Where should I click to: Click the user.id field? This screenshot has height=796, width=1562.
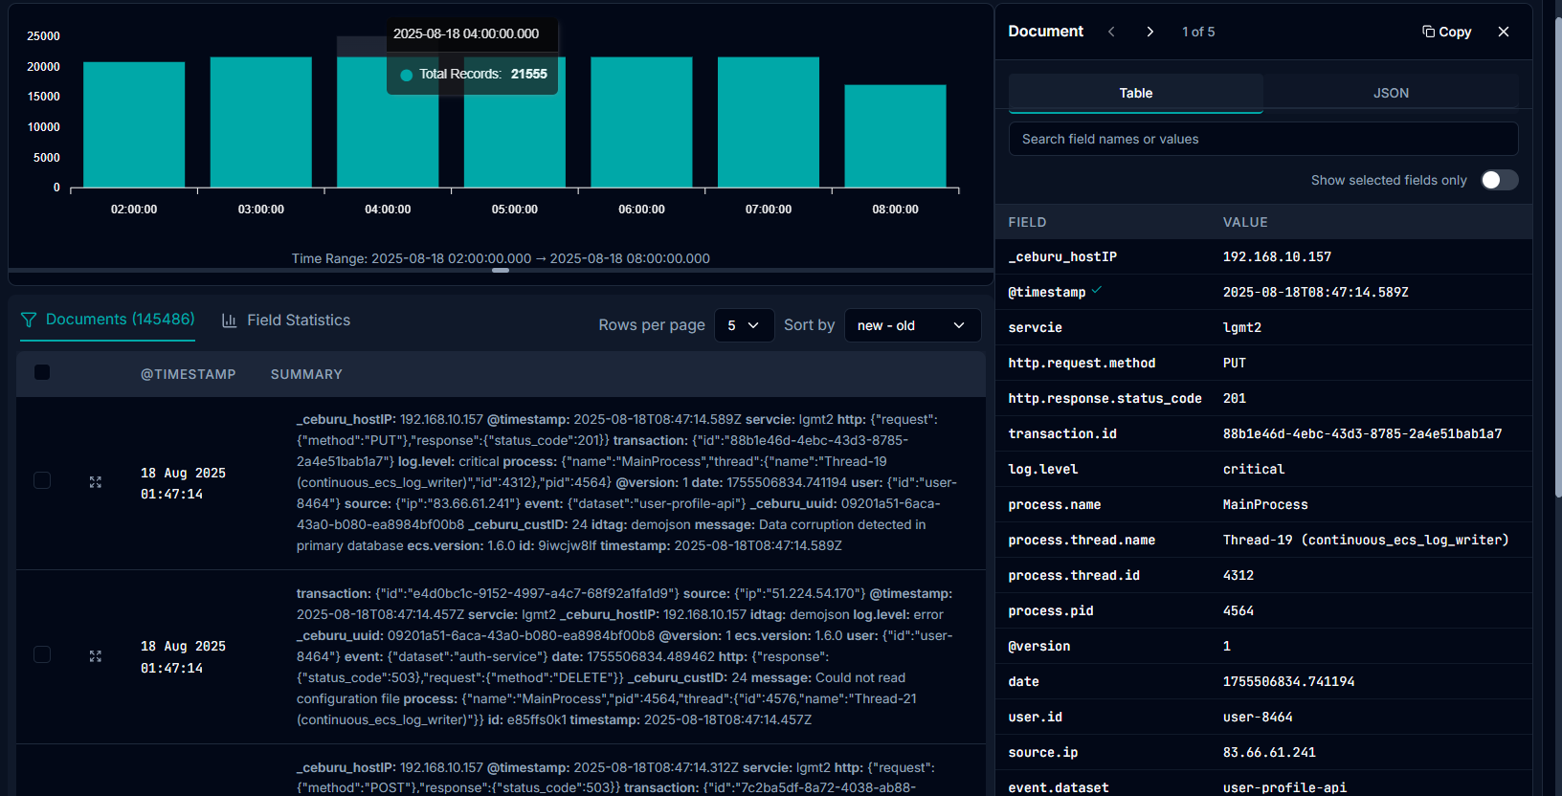pyautogui.click(x=1036, y=717)
